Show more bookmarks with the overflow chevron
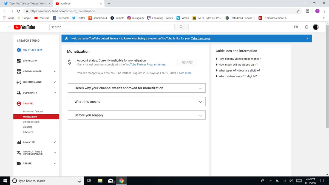 [x=324, y=18]
